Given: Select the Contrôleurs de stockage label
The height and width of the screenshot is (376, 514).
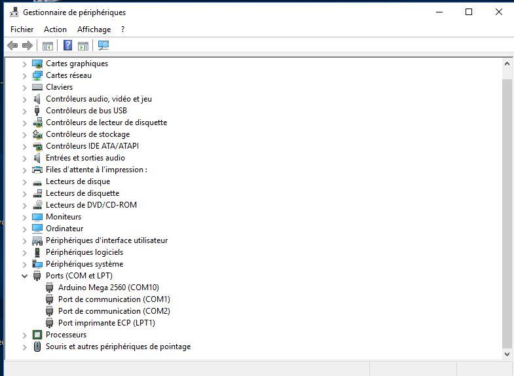Looking at the screenshot, I should (x=88, y=134).
